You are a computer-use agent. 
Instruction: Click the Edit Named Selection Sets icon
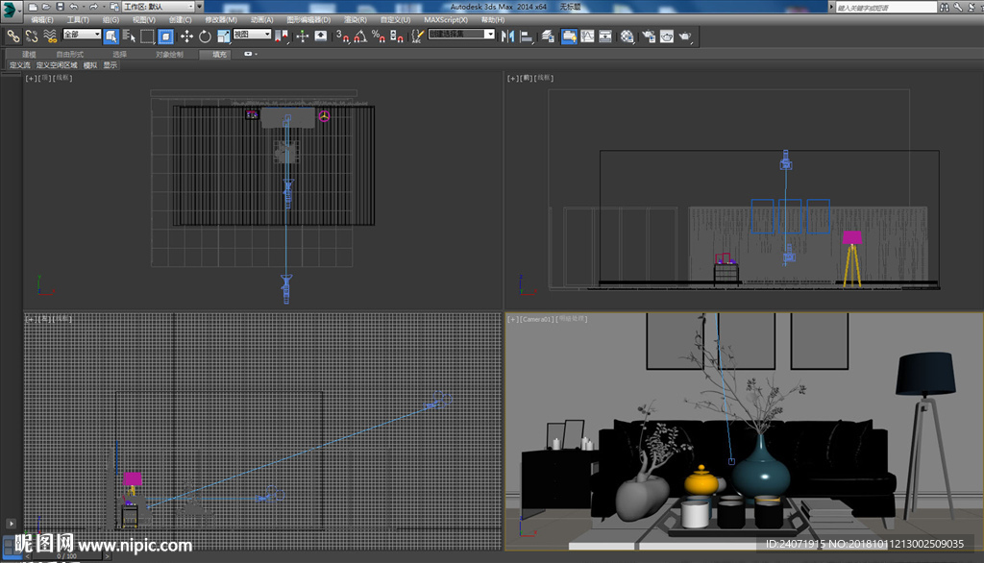click(x=417, y=37)
